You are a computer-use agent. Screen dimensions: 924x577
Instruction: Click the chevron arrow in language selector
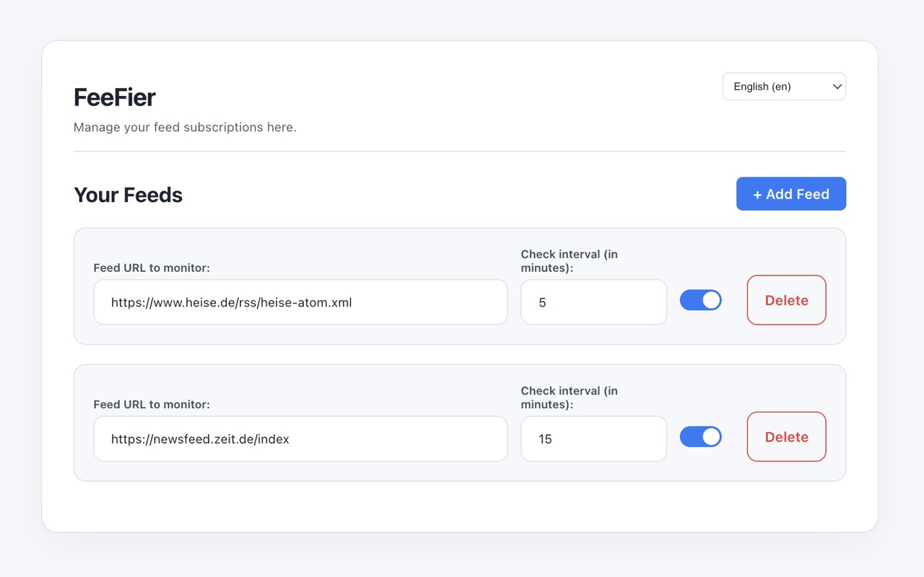[x=837, y=87]
